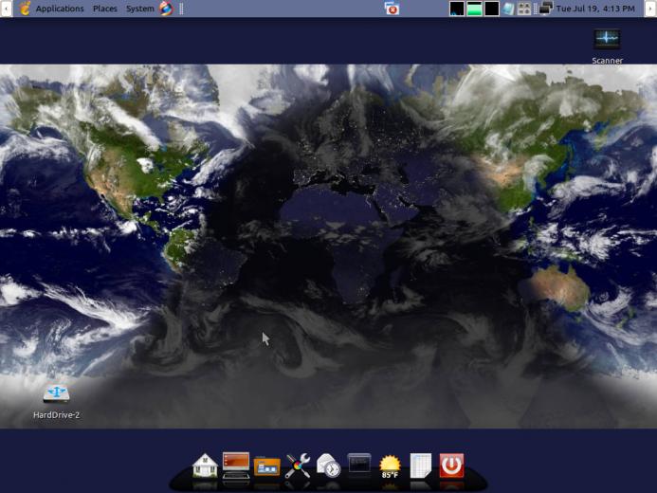Launch Firefox from the top panel
The height and width of the screenshot is (493, 657).
[x=166, y=9]
